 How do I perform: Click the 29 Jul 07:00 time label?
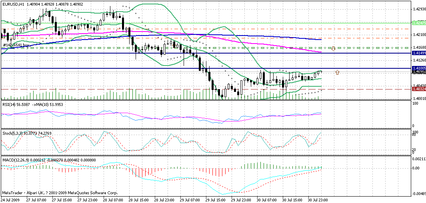tap(191, 200)
